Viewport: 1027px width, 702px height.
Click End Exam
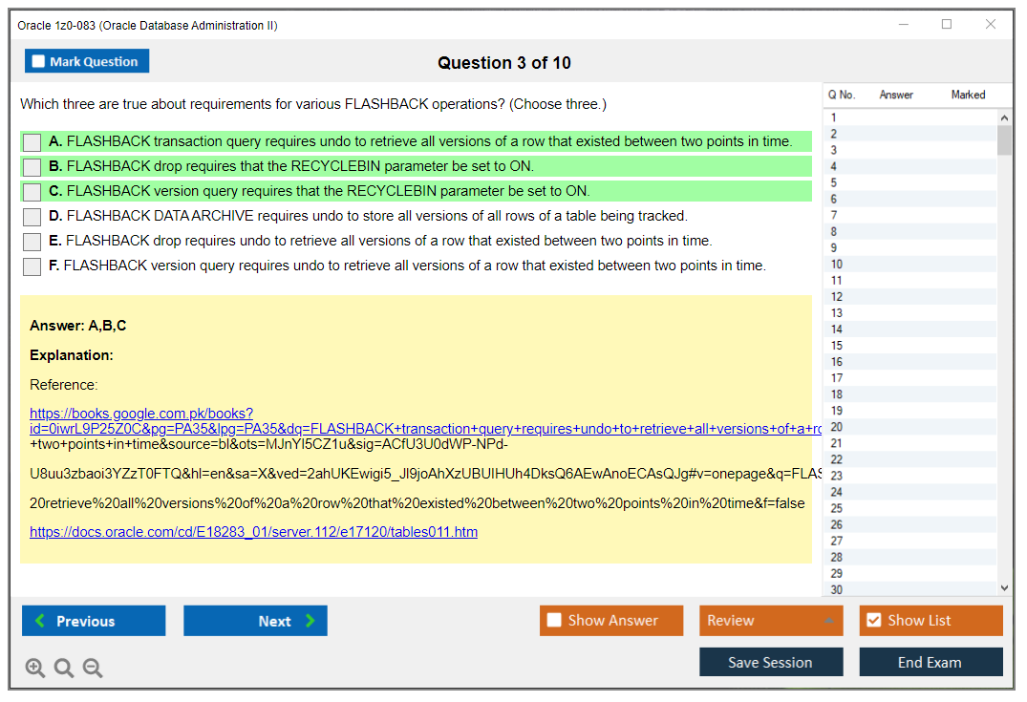(x=931, y=662)
